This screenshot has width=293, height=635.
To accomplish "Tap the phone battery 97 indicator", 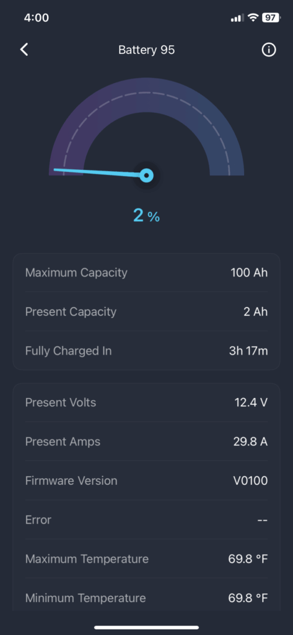I will pyautogui.click(x=271, y=17).
